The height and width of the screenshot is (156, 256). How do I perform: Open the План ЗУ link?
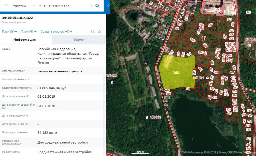[9, 31]
